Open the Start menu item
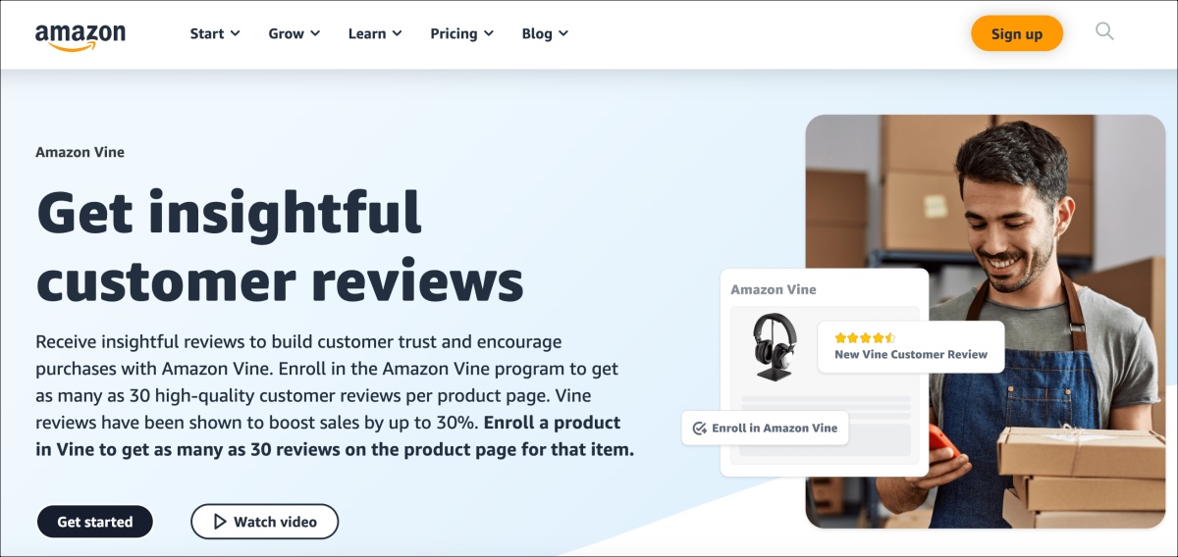Viewport: 1178px width, 557px height. point(215,33)
